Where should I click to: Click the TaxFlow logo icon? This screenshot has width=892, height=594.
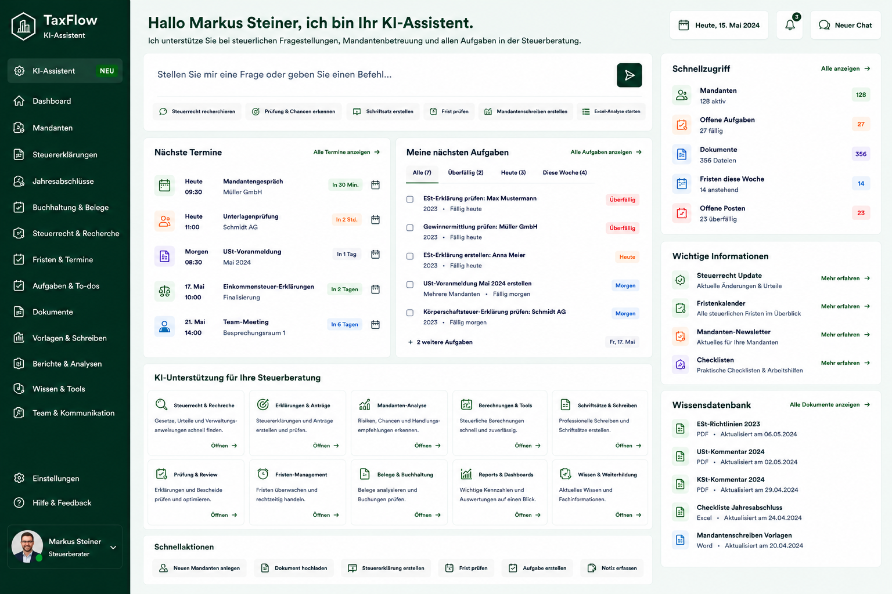pyautogui.click(x=24, y=27)
